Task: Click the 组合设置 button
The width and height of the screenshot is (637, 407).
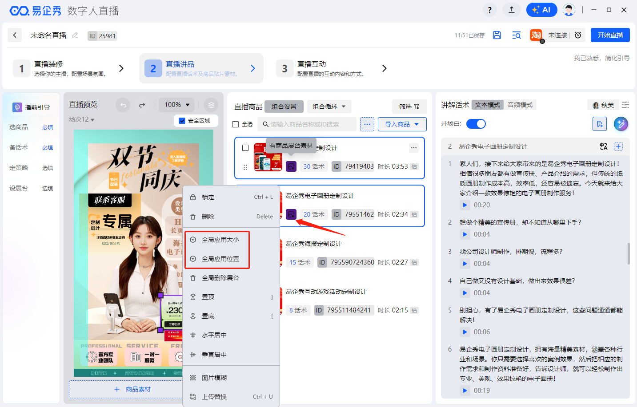Action: pyautogui.click(x=284, y=107)
